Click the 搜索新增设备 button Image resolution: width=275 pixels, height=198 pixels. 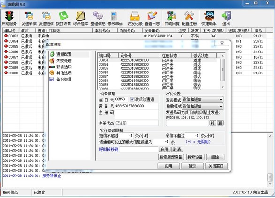pos(171,157)
